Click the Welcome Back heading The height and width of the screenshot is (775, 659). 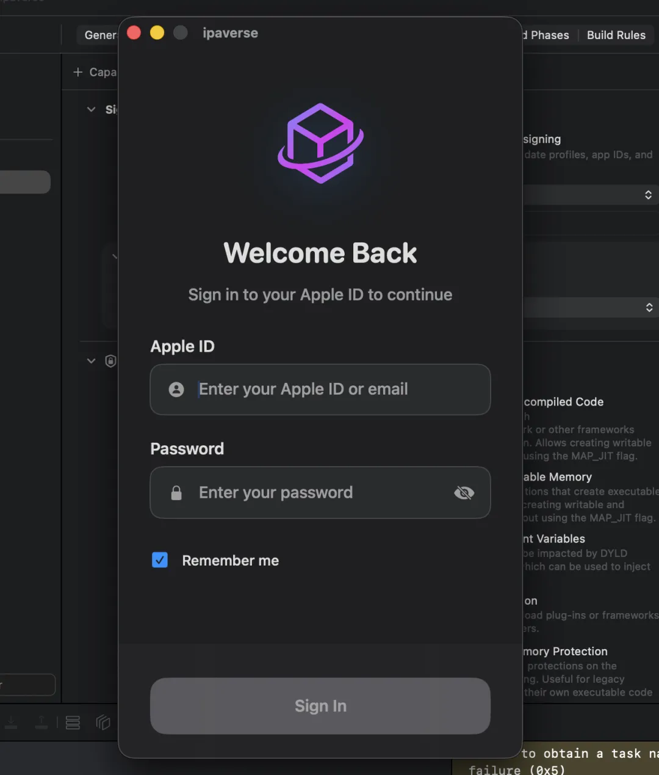pyautogui.click(x=320, y=253)
